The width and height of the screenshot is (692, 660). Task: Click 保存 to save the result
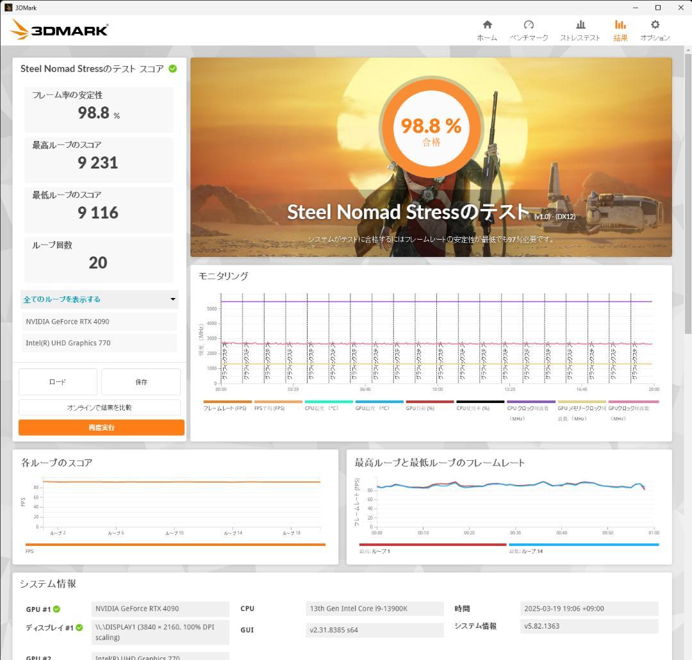140,382
